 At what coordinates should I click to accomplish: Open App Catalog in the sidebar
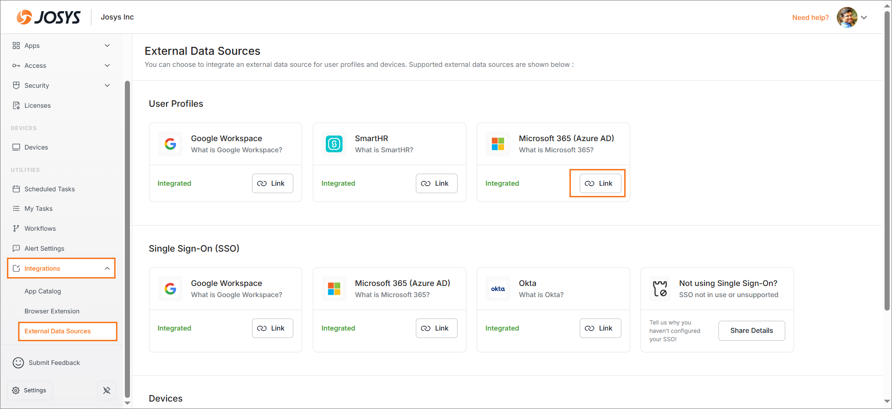tap(43, 291)
